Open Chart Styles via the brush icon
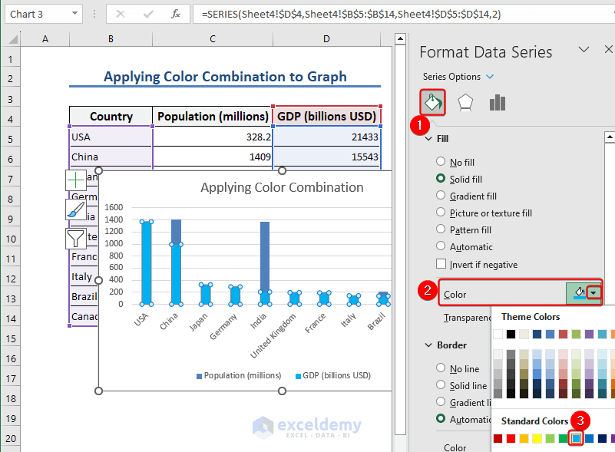The height and width of the screenshot is (452, 615). [74, 208]
